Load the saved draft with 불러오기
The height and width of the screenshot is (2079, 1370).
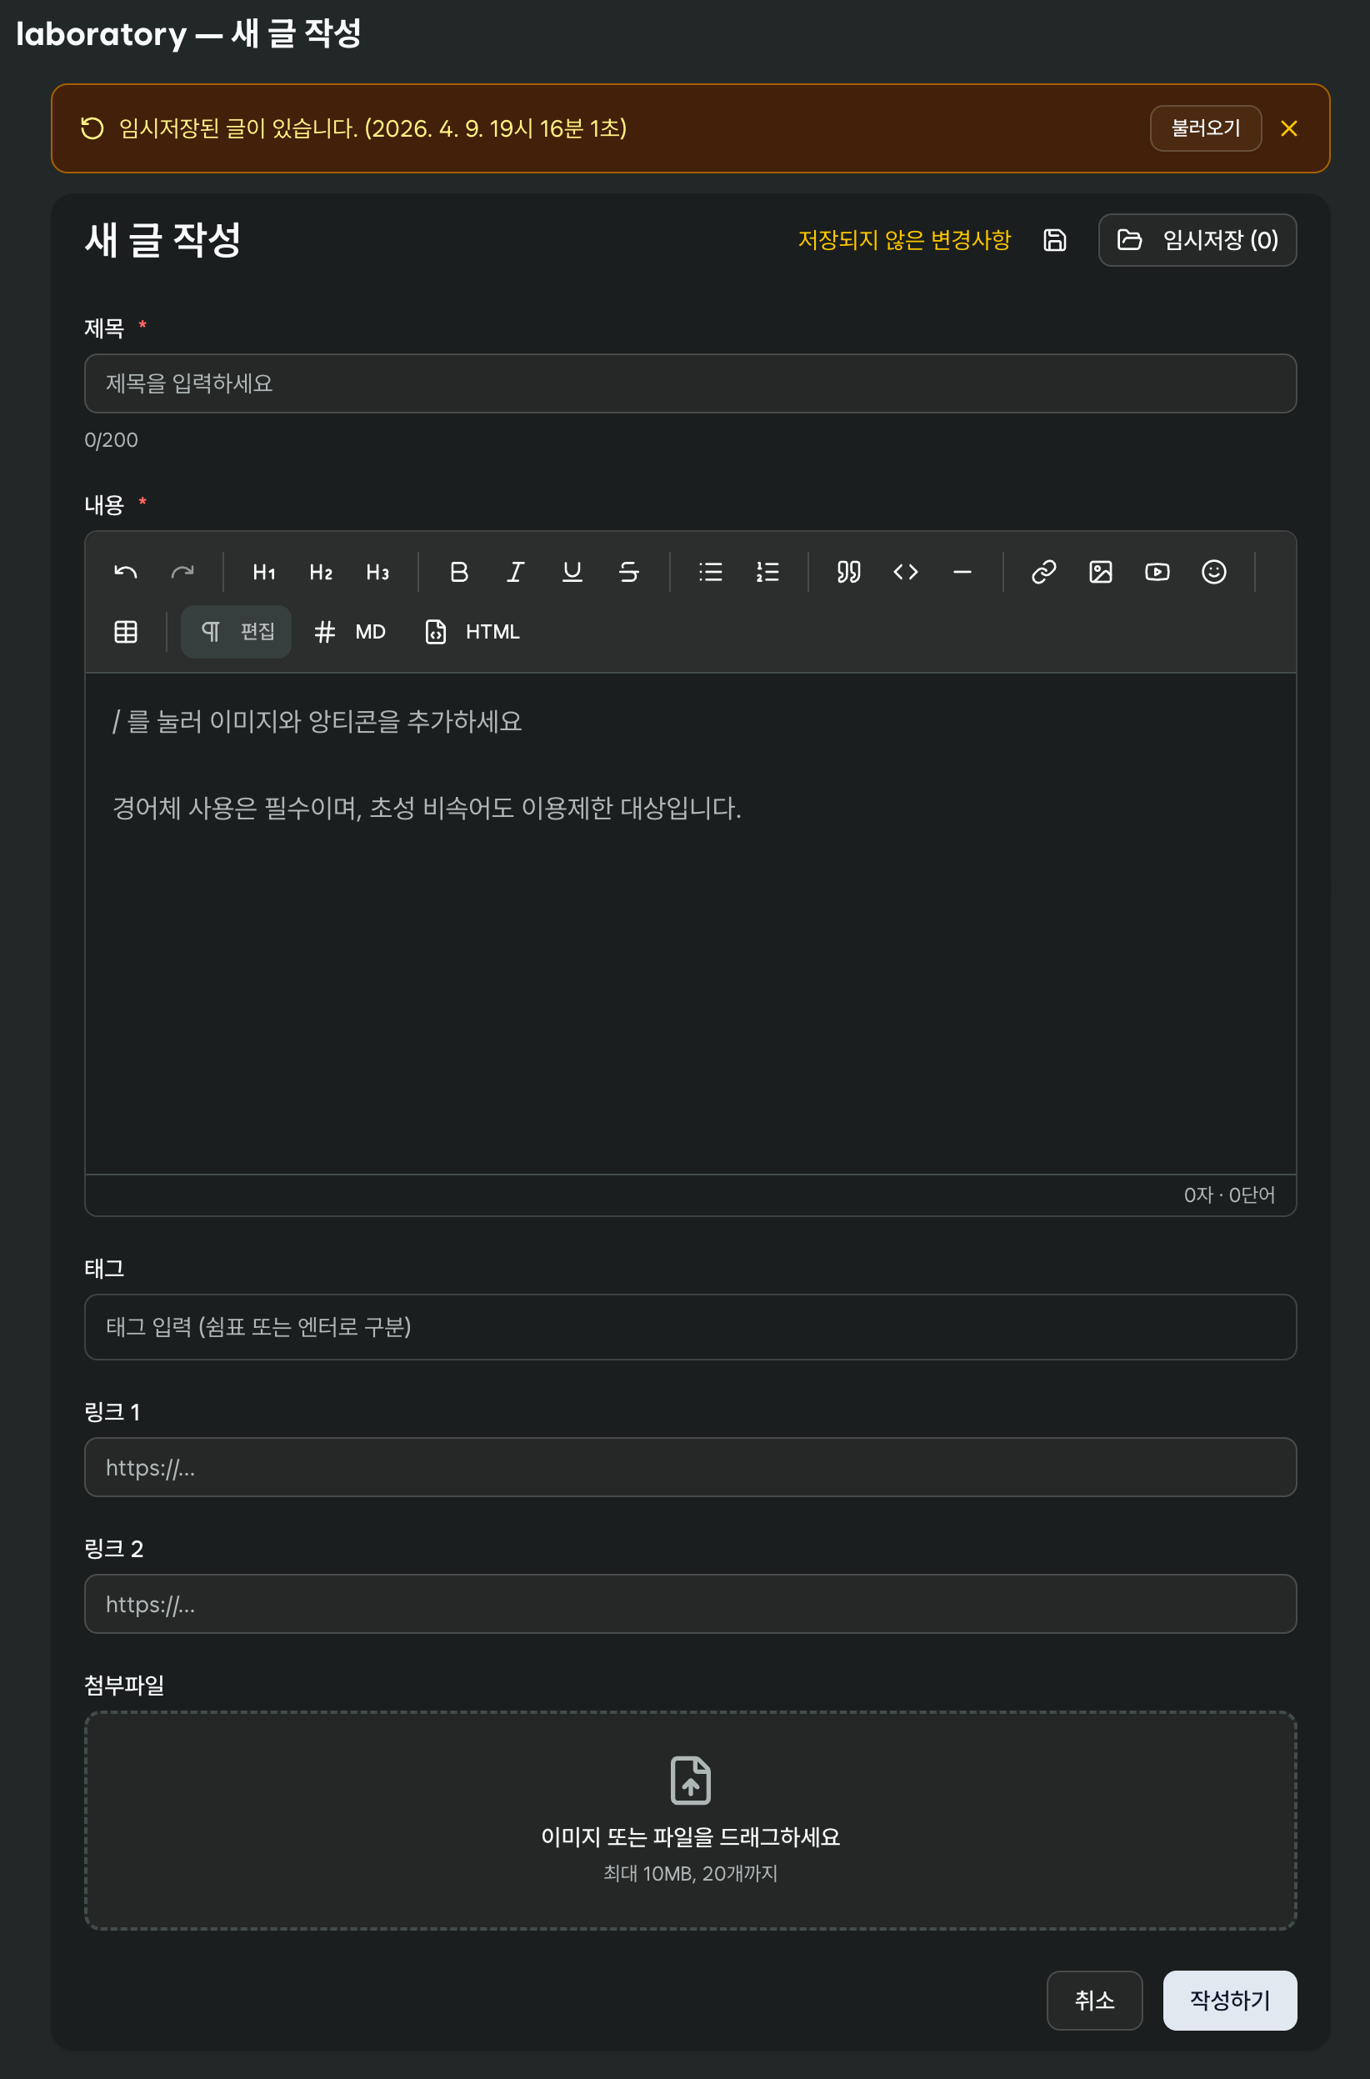click(1205, 128)
